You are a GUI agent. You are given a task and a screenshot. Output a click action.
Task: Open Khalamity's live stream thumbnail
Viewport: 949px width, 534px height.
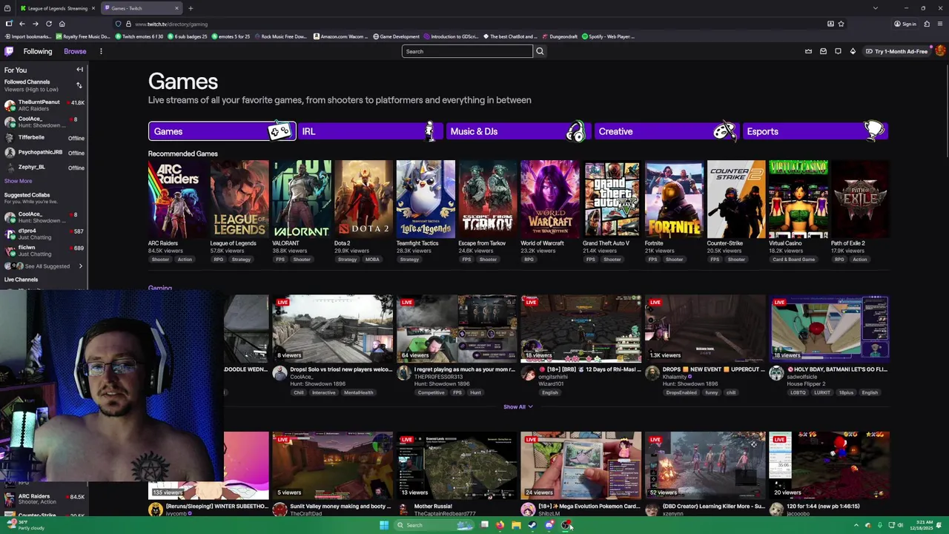(x=705, y=329)
